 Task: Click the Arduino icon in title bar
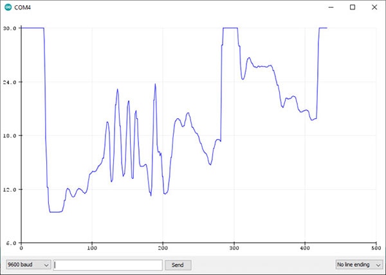[8, 7]
